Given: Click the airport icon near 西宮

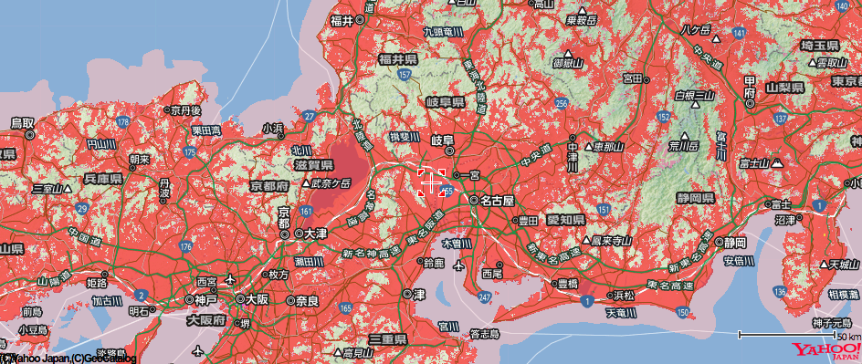Looking at the screenshot, I should pyautogui.click(x=230, y=281).
